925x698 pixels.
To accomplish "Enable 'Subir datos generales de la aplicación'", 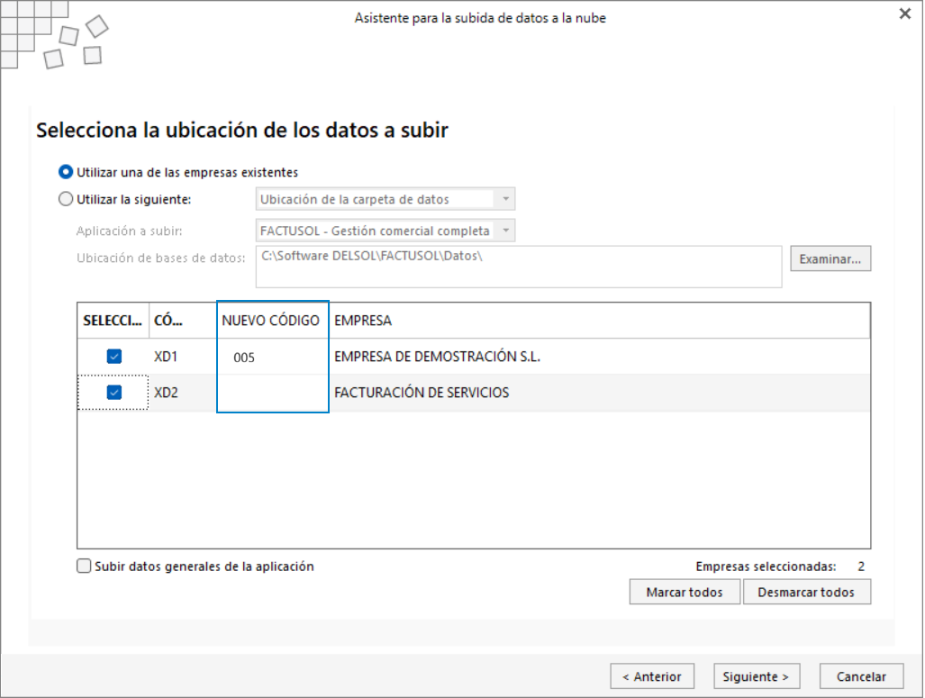I will tap(84, 567).
